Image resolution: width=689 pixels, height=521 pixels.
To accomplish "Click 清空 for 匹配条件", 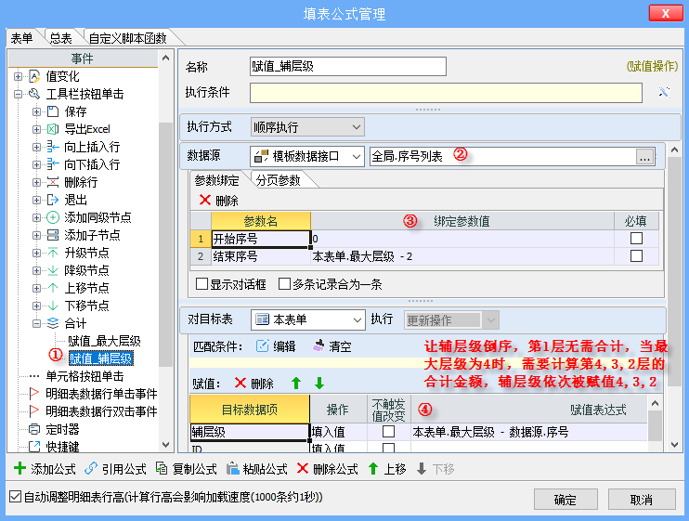I will point(331,346).
